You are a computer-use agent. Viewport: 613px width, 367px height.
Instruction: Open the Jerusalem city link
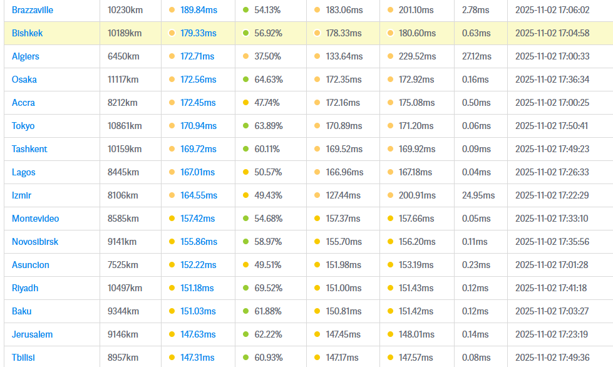coord(32,334)
